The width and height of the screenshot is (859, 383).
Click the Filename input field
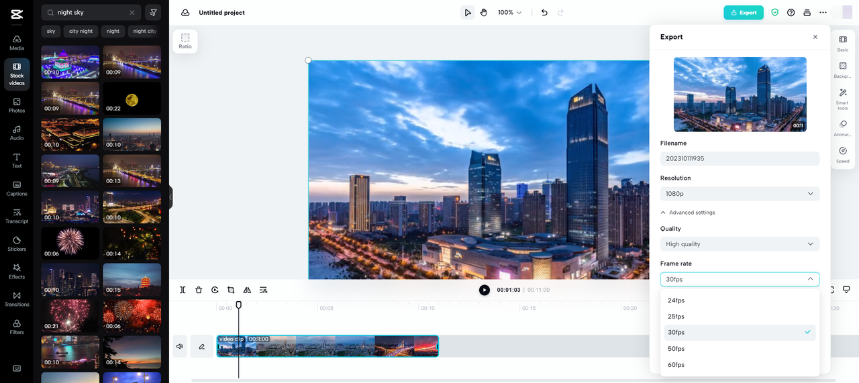(740, 159)
